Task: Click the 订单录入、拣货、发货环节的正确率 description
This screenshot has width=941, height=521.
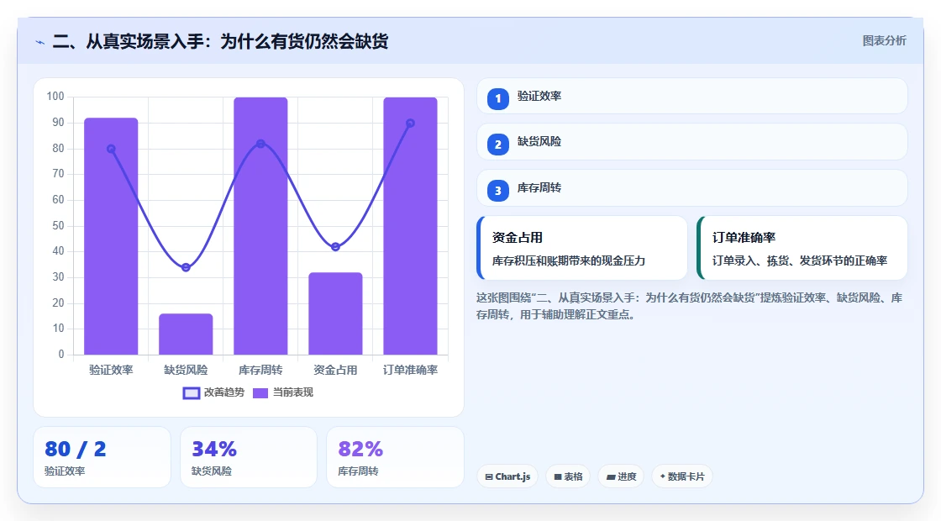Action: pyautogui.click(x=799, y=260)
